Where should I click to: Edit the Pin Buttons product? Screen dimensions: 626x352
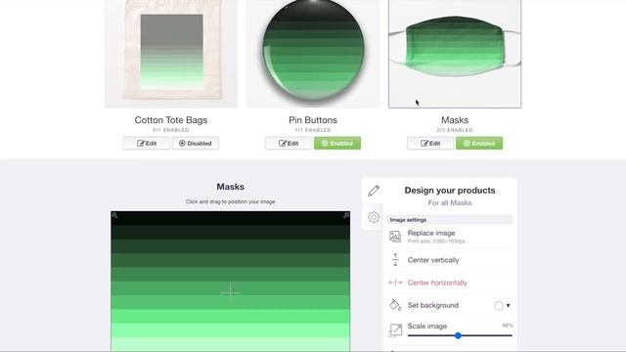point(289,144)
